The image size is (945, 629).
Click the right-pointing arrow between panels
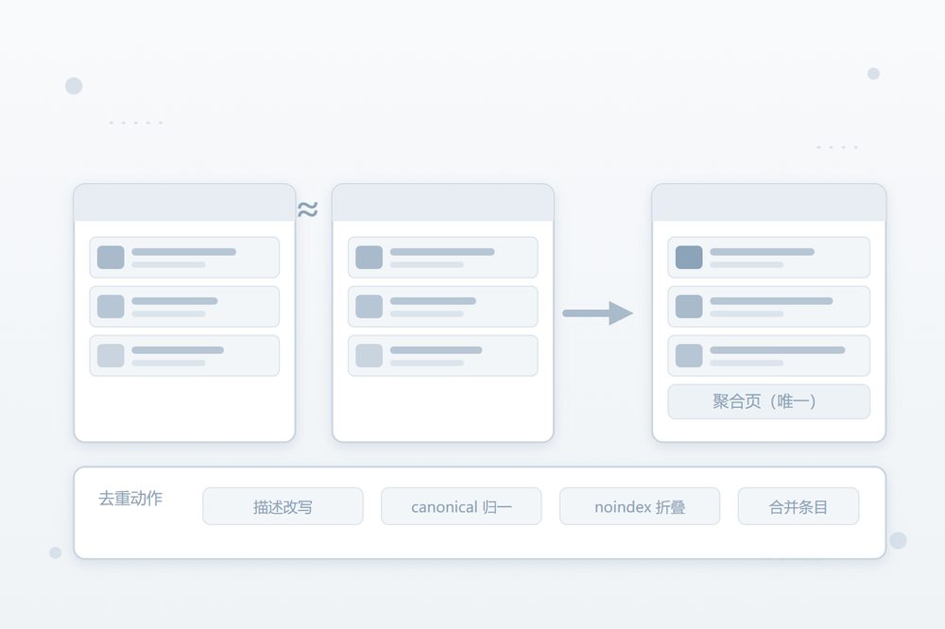pyautogui.click(x=597, y=313)
